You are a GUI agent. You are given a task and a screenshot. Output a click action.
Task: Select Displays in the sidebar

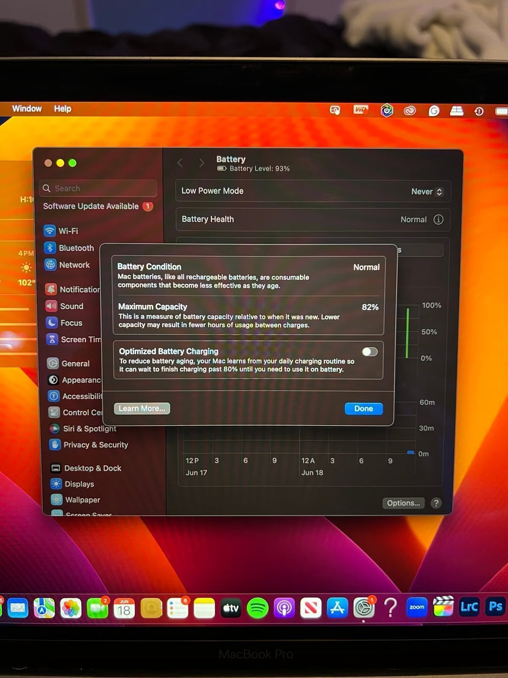click(79, 484)
